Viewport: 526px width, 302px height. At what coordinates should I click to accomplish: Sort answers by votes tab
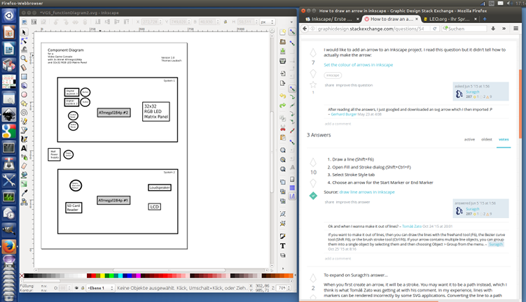pos(504,139)
